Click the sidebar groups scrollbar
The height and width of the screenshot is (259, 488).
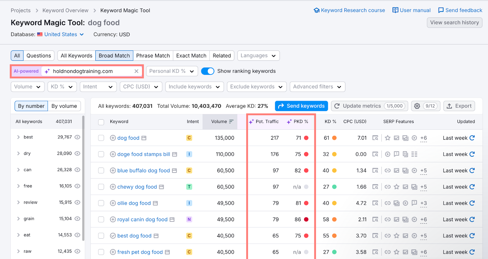click(x=83, y=179)
